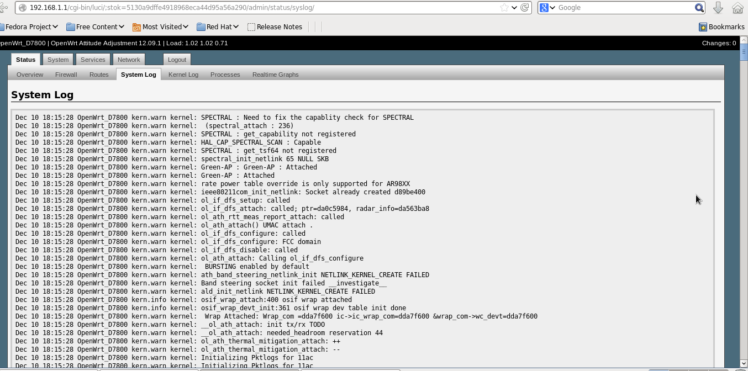
Task: Click in the Google search field
Action: pos(624,8)
